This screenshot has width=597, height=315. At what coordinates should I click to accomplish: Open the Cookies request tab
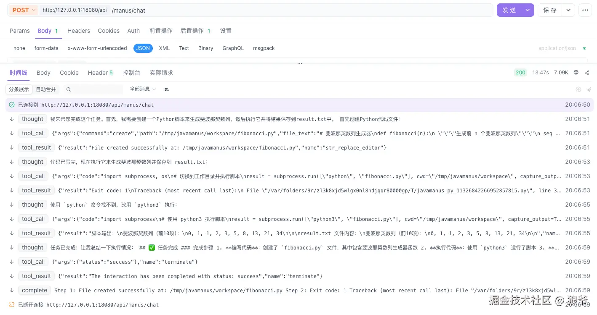pyautogui.click(x=109, y=31)
